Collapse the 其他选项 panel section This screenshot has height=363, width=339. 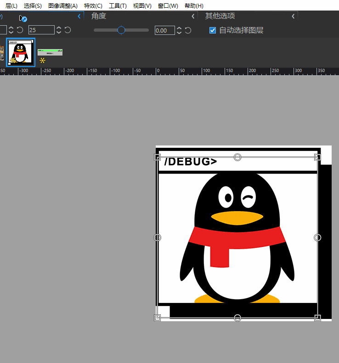[293, 16]
